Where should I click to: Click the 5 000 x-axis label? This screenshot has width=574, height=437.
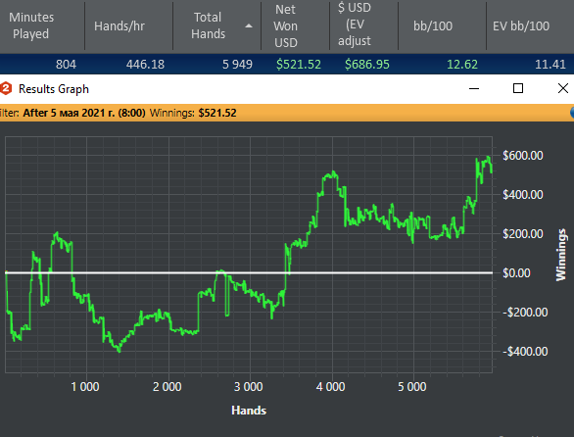click(412, 386)
